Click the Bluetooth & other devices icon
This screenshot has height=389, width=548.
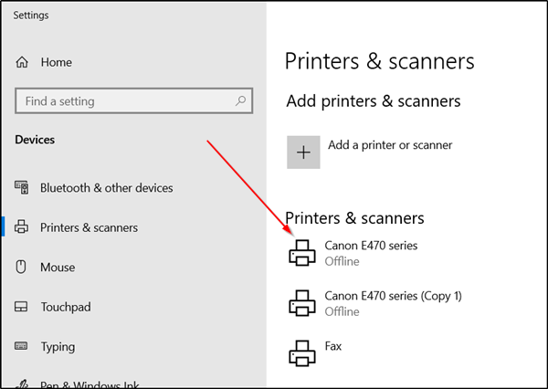pyautogui.click(x=23, y=188)
